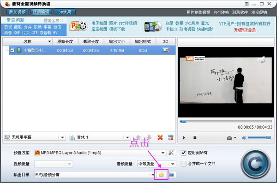Open the 狸窝宝典 link
Viewport: 277px width, 183px height.
54,20
